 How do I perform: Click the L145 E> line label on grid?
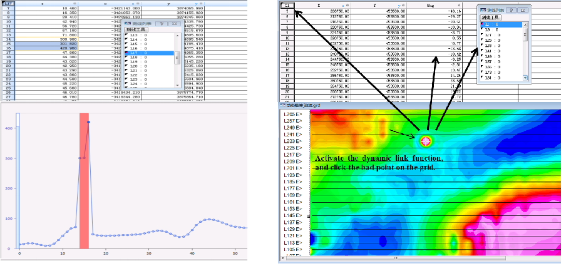click(x=293, y=215)
